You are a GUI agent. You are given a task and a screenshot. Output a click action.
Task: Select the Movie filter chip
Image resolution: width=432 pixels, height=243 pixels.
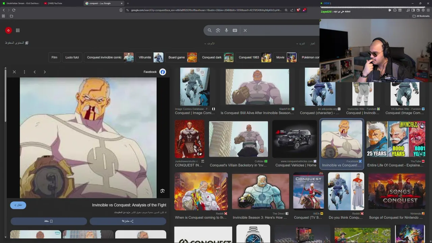(x=286, y=57)
